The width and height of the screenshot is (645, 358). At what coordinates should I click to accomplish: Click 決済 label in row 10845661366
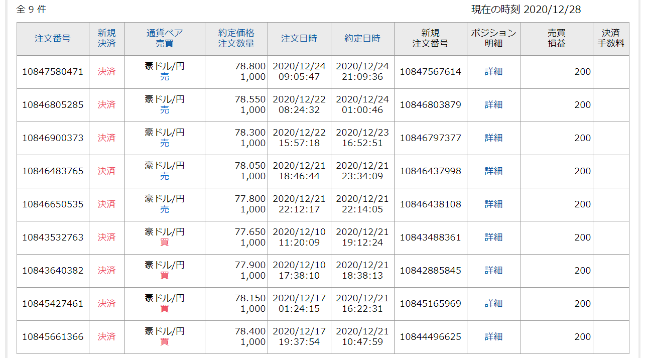(106, 337)
